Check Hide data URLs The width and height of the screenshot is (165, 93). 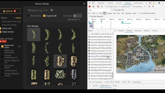coord(112,10)
